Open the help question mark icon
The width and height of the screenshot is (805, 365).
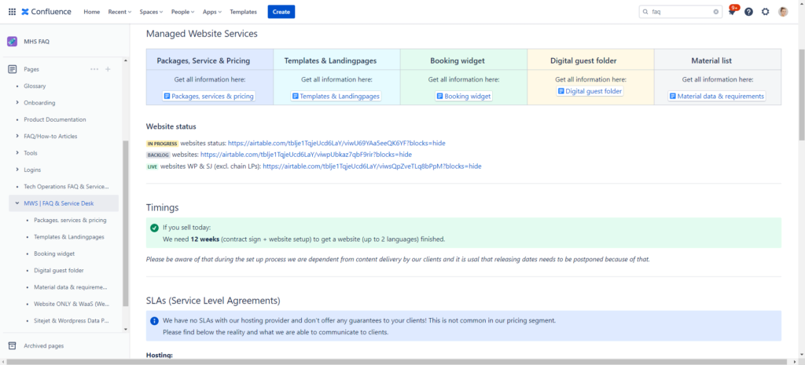[748, 12]
